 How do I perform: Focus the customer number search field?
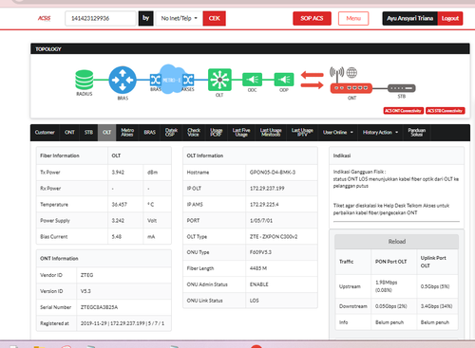(101, 18)
